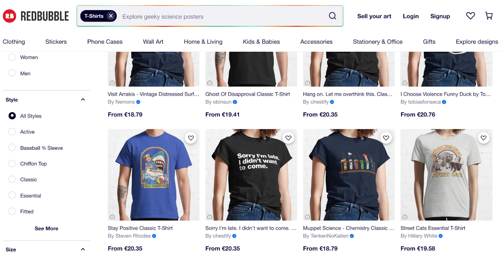Favorite the Muppet Science Chemistry shirt
The height and width of the screenshot is (257, 503).
tap(386, 138)
